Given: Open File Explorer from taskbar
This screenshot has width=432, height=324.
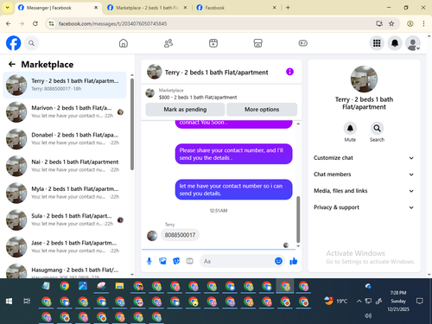Looking at the screenshot, I should [x=119, y=286].
